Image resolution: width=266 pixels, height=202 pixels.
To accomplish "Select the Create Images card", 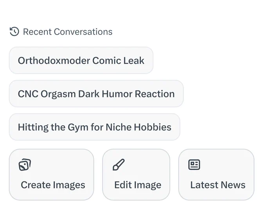I will [x=51, y=175].
